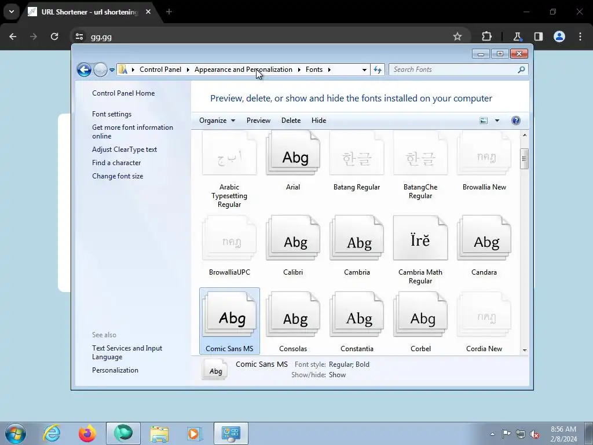Open Text Services and Input Language link
593x445 pixels.
click(127, 352)
